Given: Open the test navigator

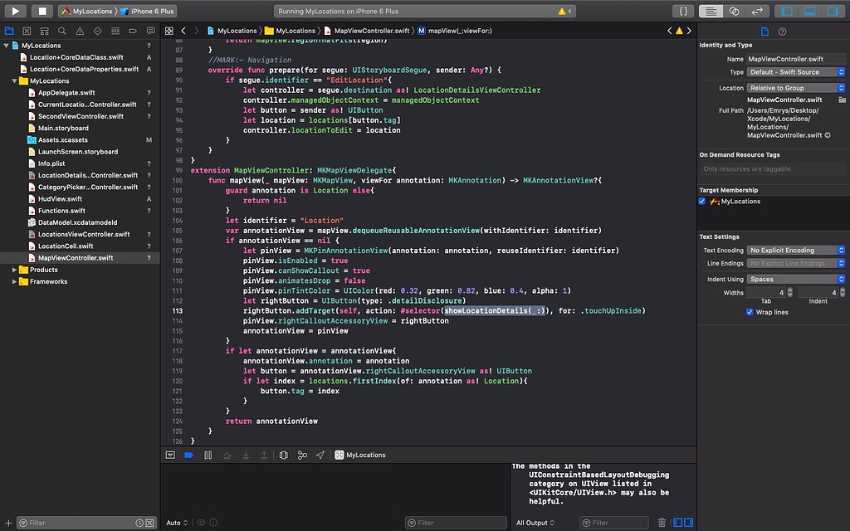Looking at the screenshot, I should click(98, 31).
